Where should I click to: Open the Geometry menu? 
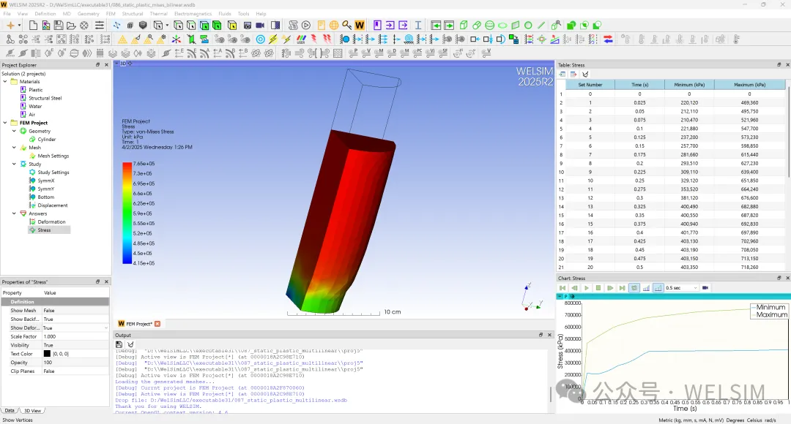coord(89,14)
